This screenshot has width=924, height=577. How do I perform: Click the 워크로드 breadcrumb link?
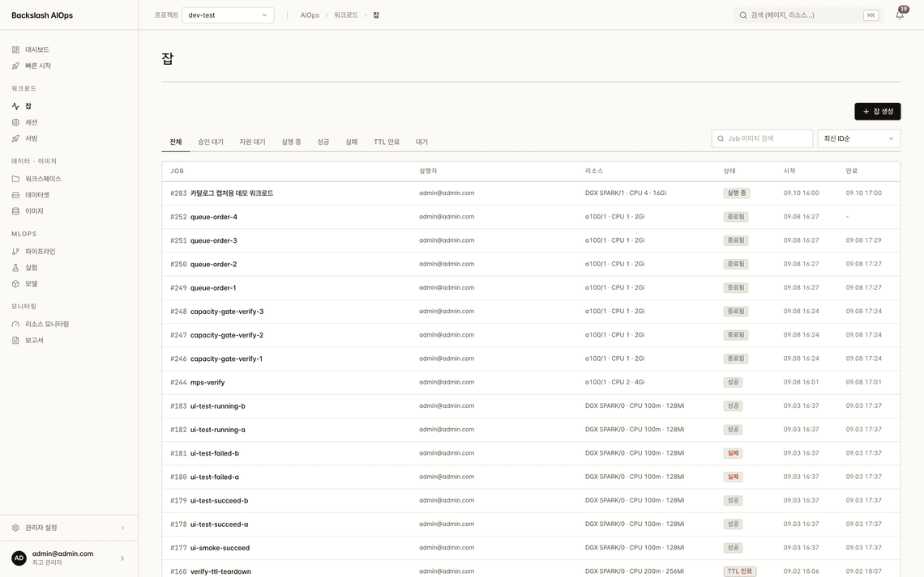(346, 15)
